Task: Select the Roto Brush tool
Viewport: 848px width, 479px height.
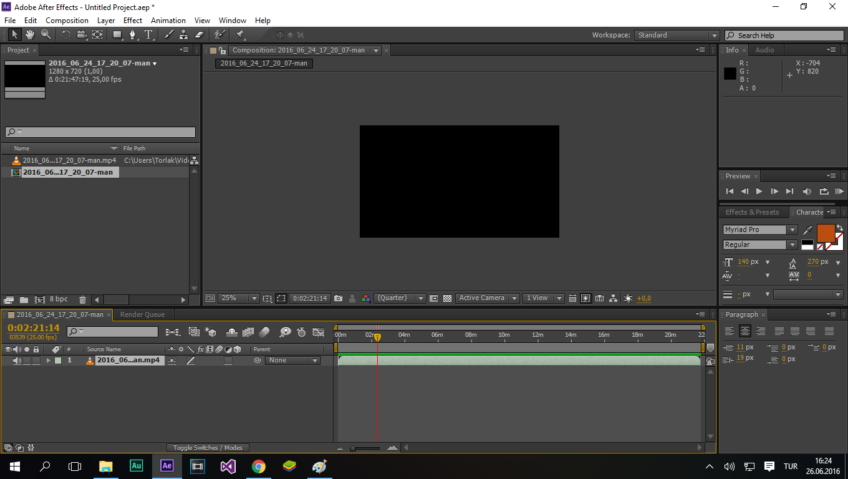Action: click(219, 35)
